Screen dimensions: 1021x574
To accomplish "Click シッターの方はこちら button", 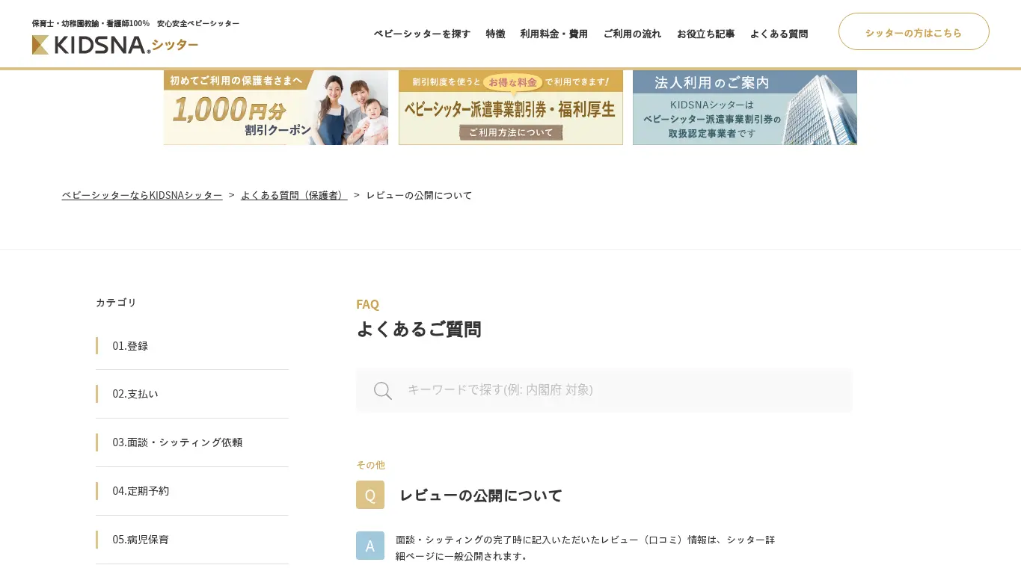I will pos(914,31).
